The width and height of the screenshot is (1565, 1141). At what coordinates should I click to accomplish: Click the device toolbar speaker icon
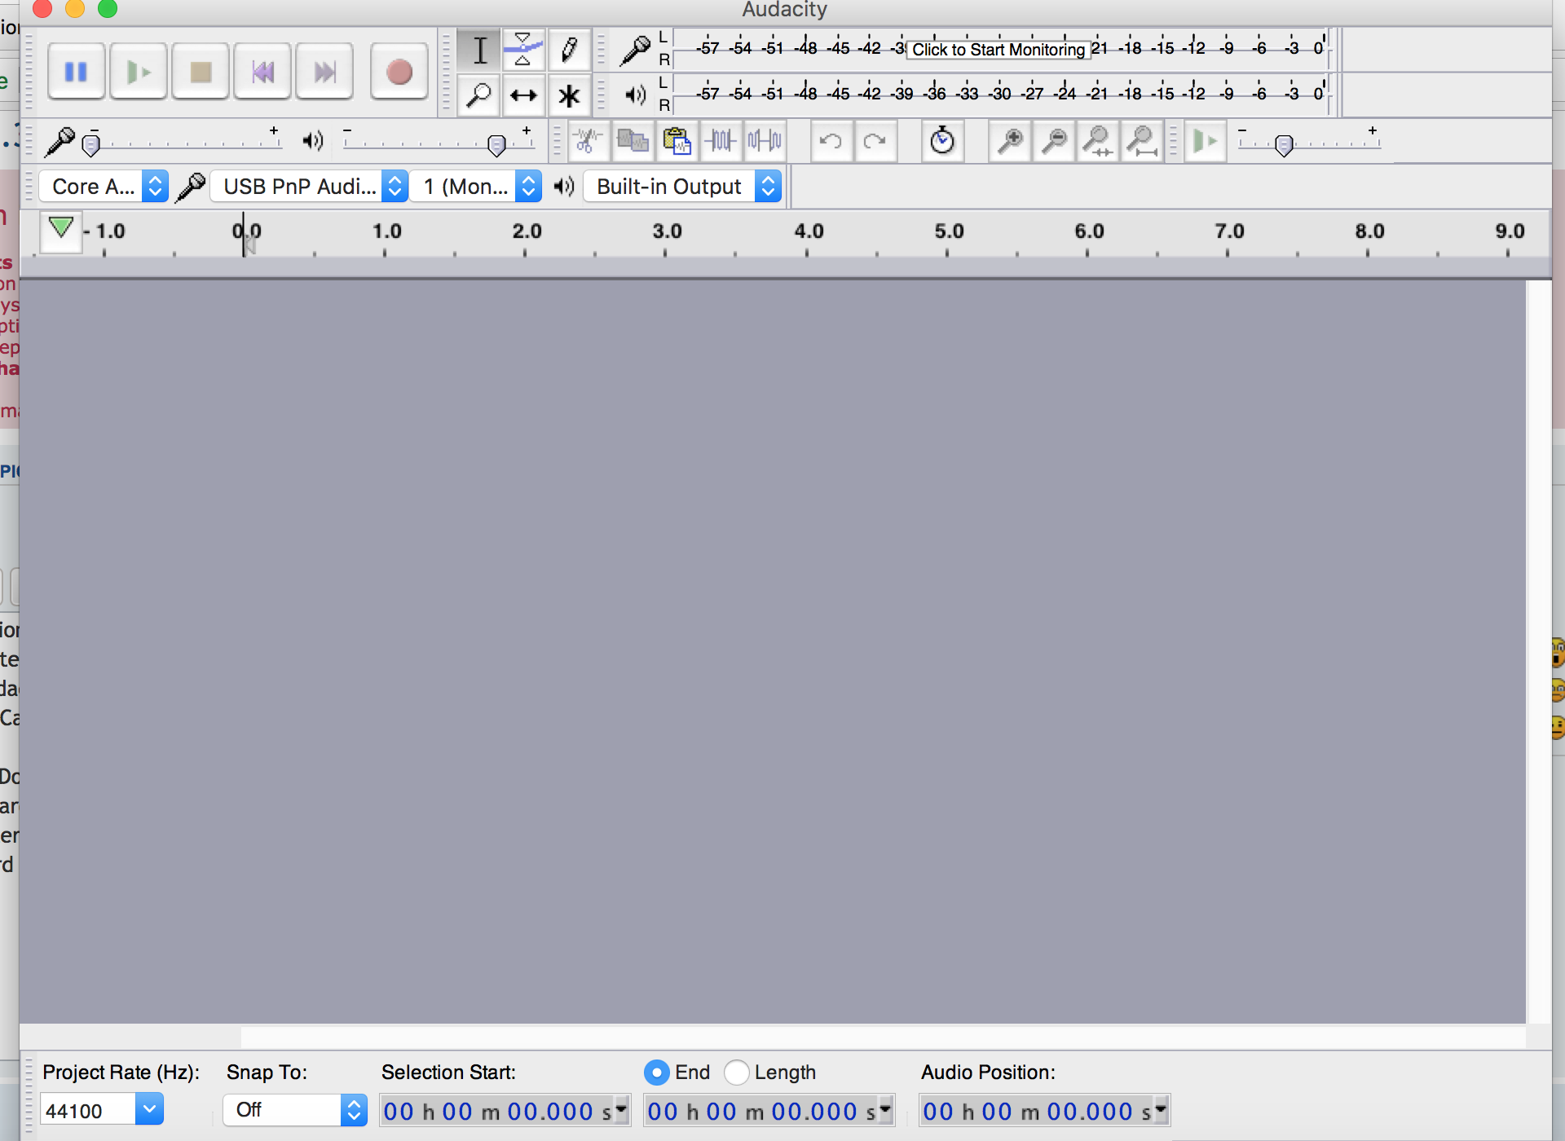(x=563, y=187)
